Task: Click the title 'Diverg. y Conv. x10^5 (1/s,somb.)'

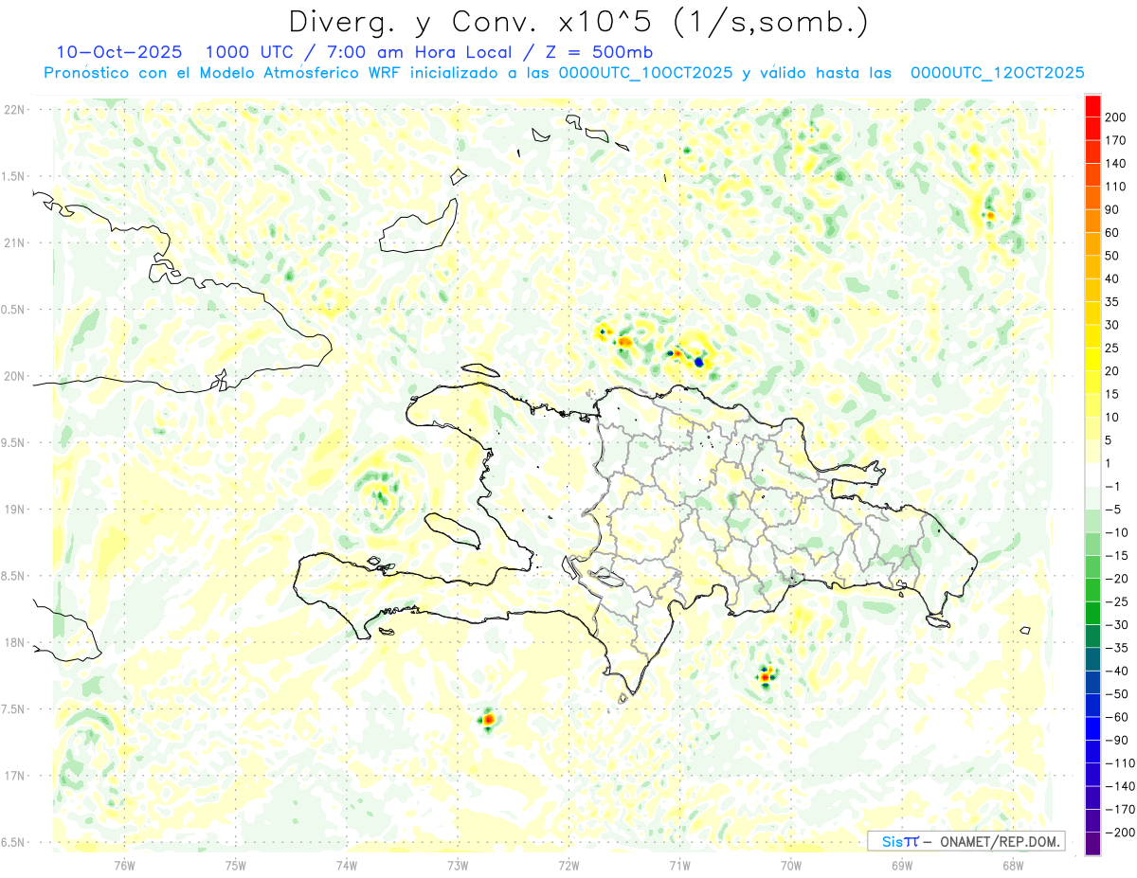Action: pos(578,21)
